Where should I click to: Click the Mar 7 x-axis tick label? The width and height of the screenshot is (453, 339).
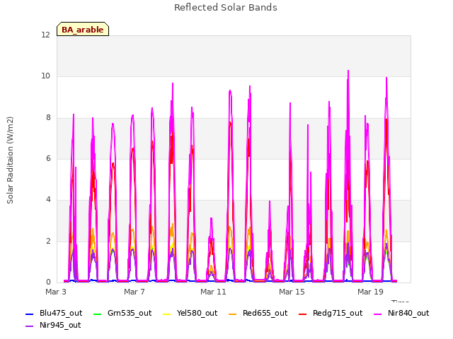point(134,292)
